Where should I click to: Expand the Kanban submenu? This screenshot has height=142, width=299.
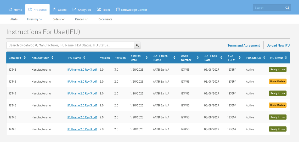click(81, 19)
